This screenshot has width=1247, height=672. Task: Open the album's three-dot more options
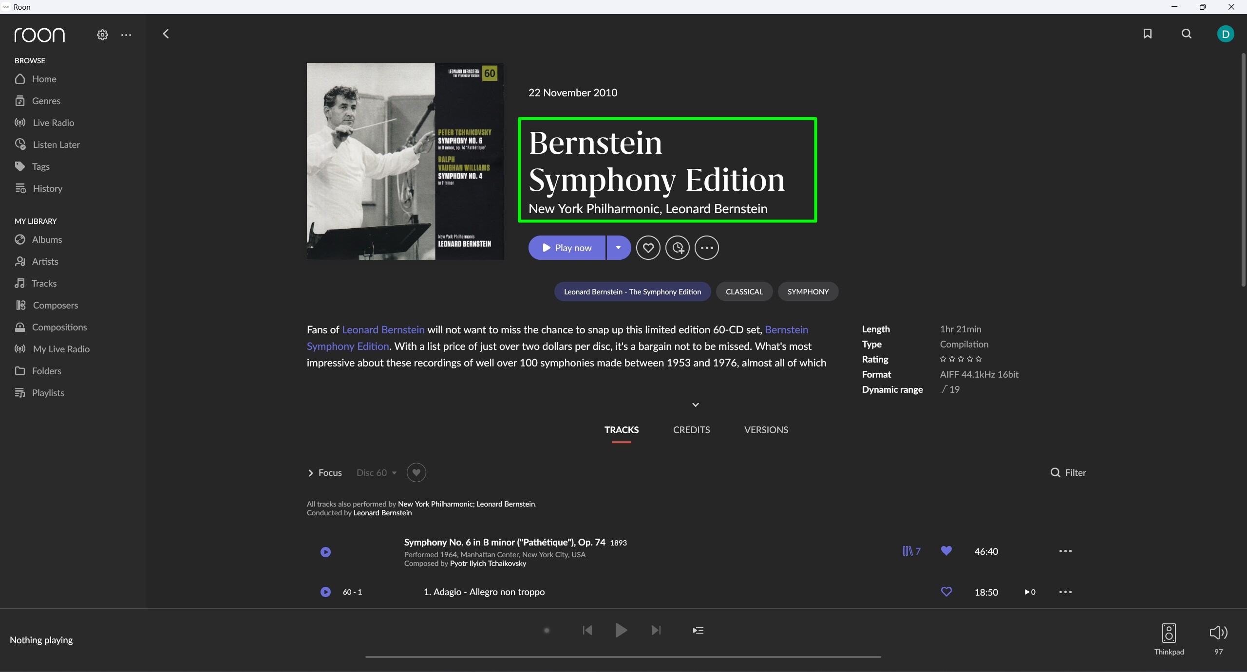707,248
